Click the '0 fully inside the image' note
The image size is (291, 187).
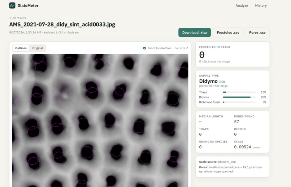pos(214,61)
